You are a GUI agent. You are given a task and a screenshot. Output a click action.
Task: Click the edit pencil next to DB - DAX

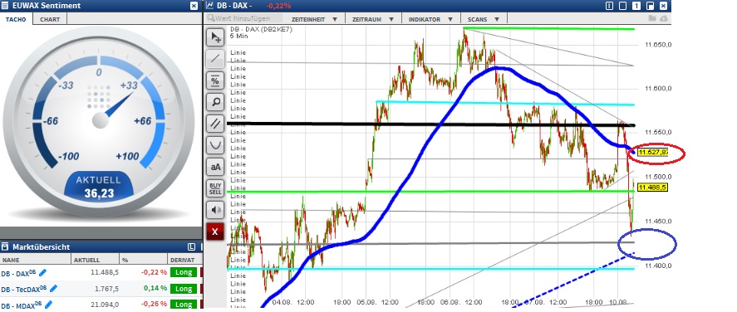(42, 272)
